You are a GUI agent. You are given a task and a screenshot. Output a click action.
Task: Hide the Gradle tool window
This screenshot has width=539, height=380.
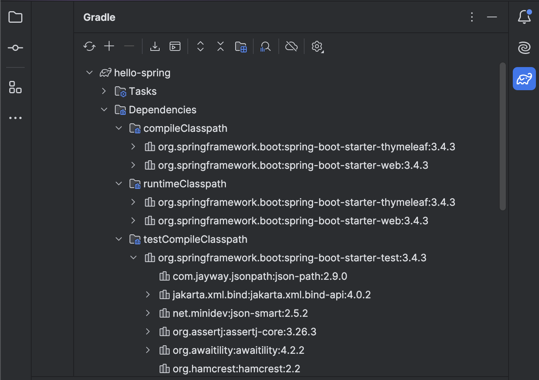tap(492, 17)
